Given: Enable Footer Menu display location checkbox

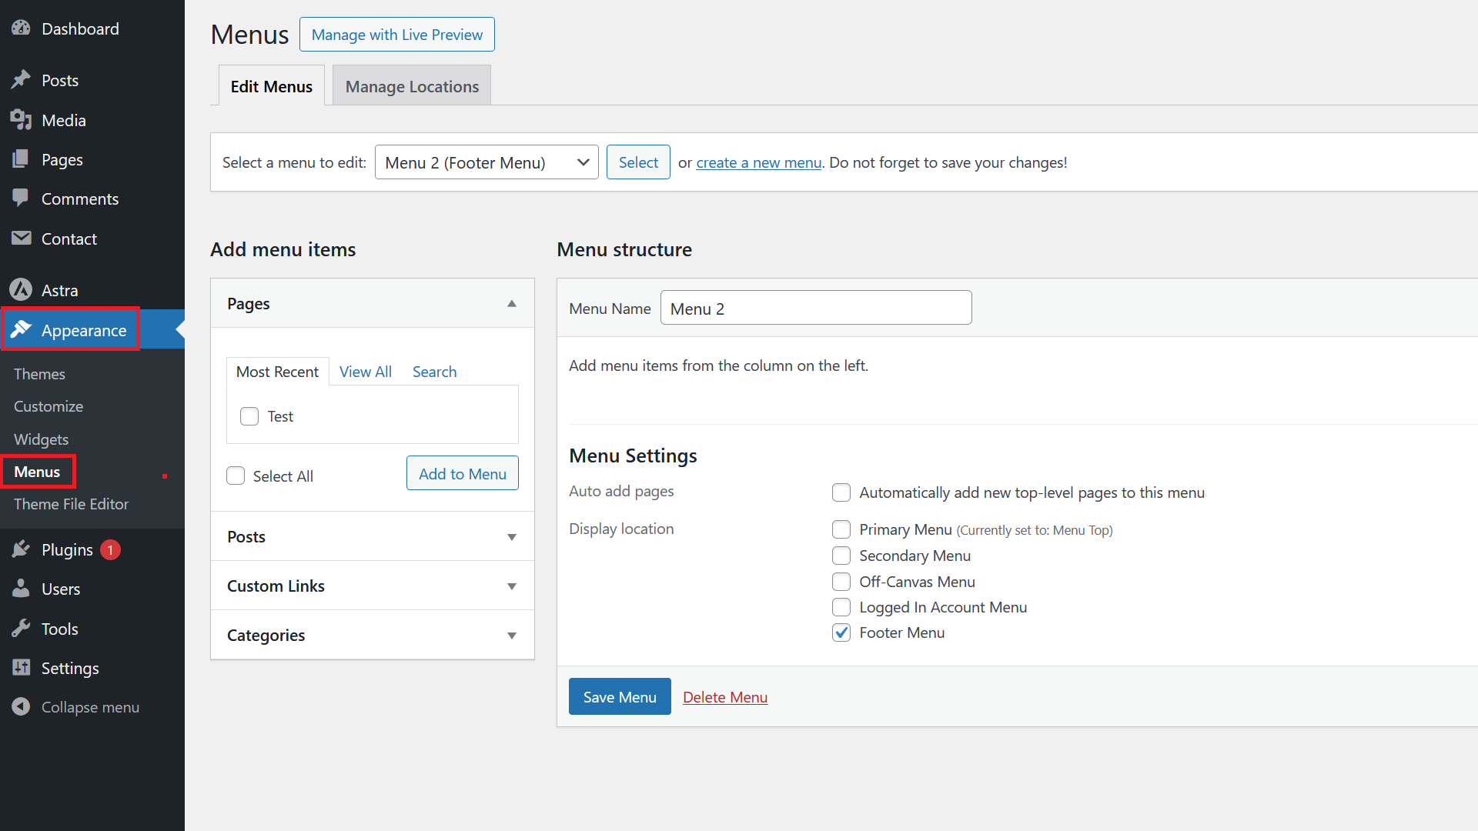Looking at the screenshot, I should (841, 632).
